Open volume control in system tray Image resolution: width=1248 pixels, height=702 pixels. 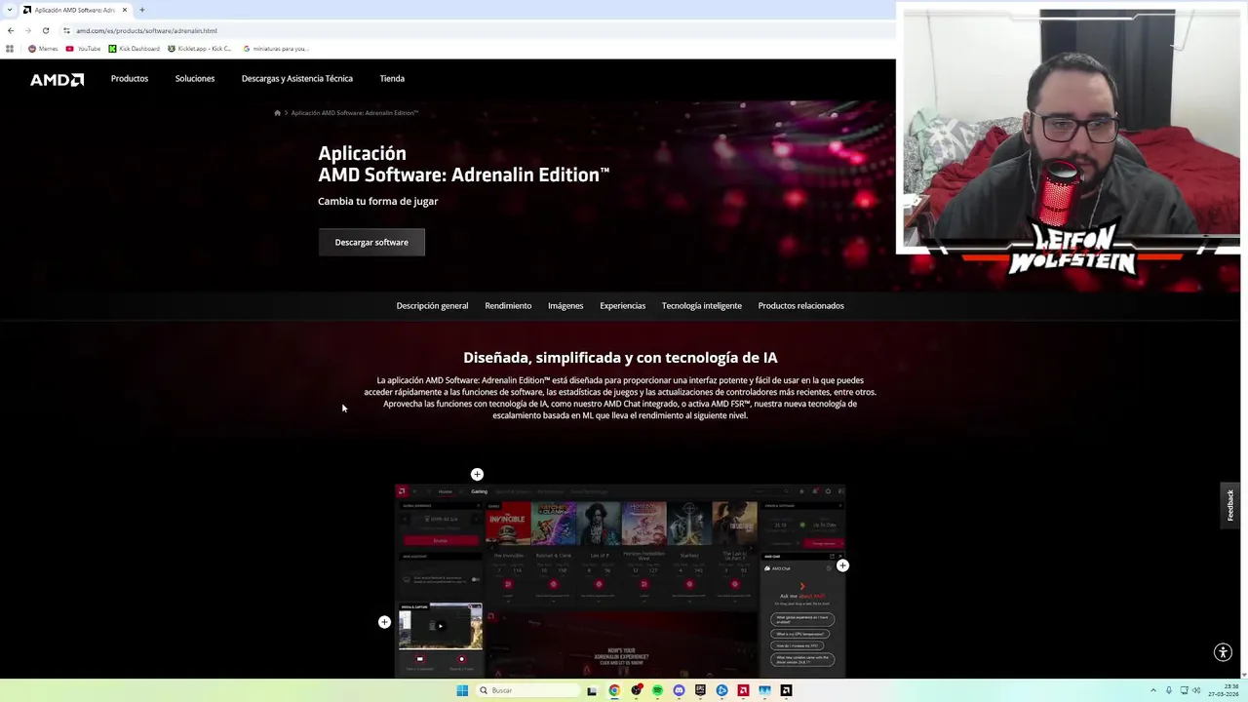[1195, 690]
